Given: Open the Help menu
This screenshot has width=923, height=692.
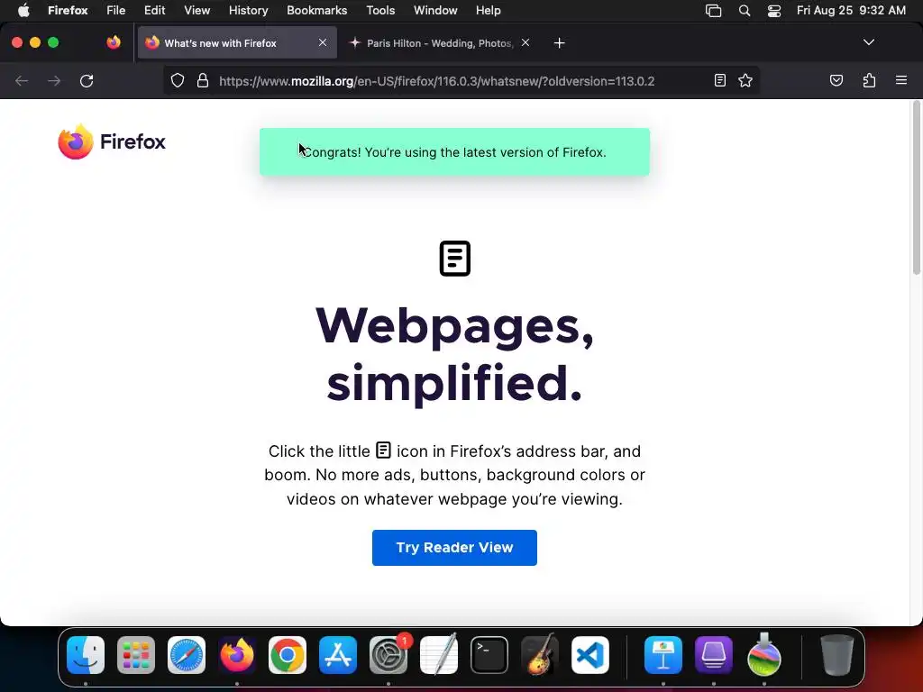Looking at the screenshot, I should pos(488,11).
